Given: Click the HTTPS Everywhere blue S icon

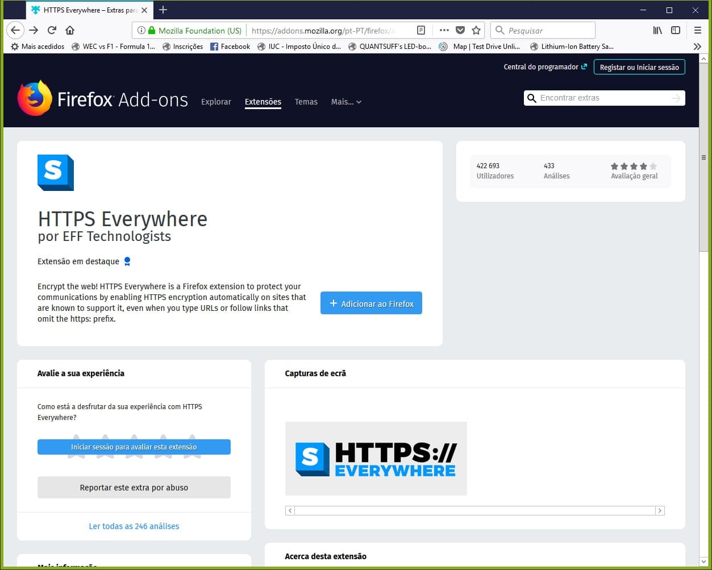Looking at the screenshot, I should [x=56, y=172].
